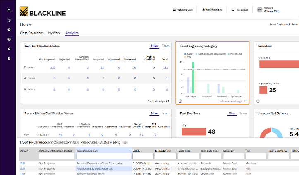The height and width of the screenshot is (175, 299).
Task: Click the BlackLine logo
Action: click(x=43, y=11)
